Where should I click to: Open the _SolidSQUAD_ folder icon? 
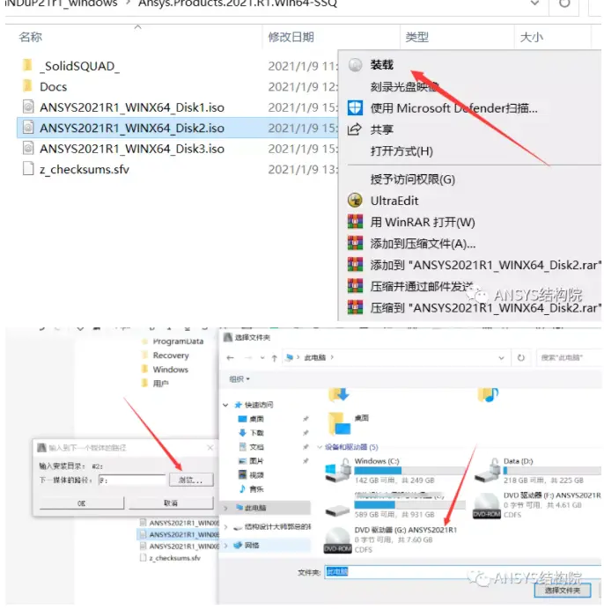pos(27,65)
